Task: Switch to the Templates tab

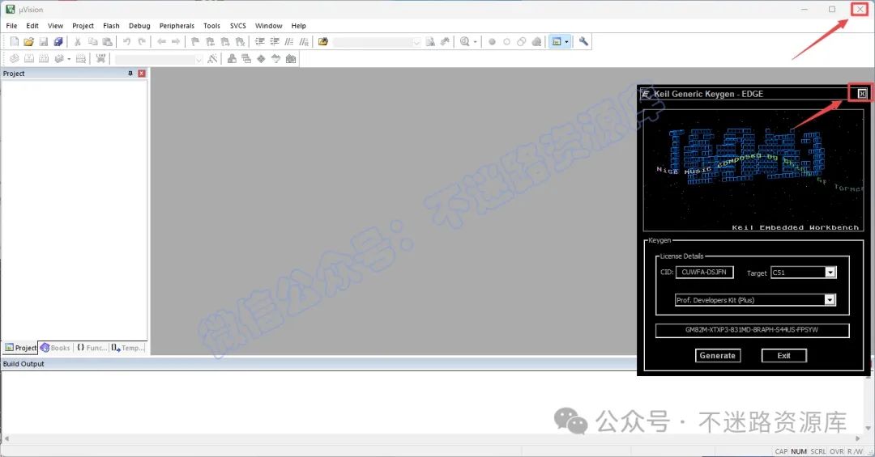Action: pyautogui.click(x=128, y=348)
